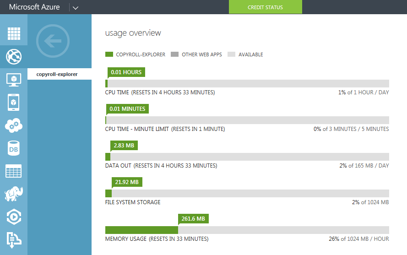
Task: Open Virtual Machines monitor icon
Action: 14,80
